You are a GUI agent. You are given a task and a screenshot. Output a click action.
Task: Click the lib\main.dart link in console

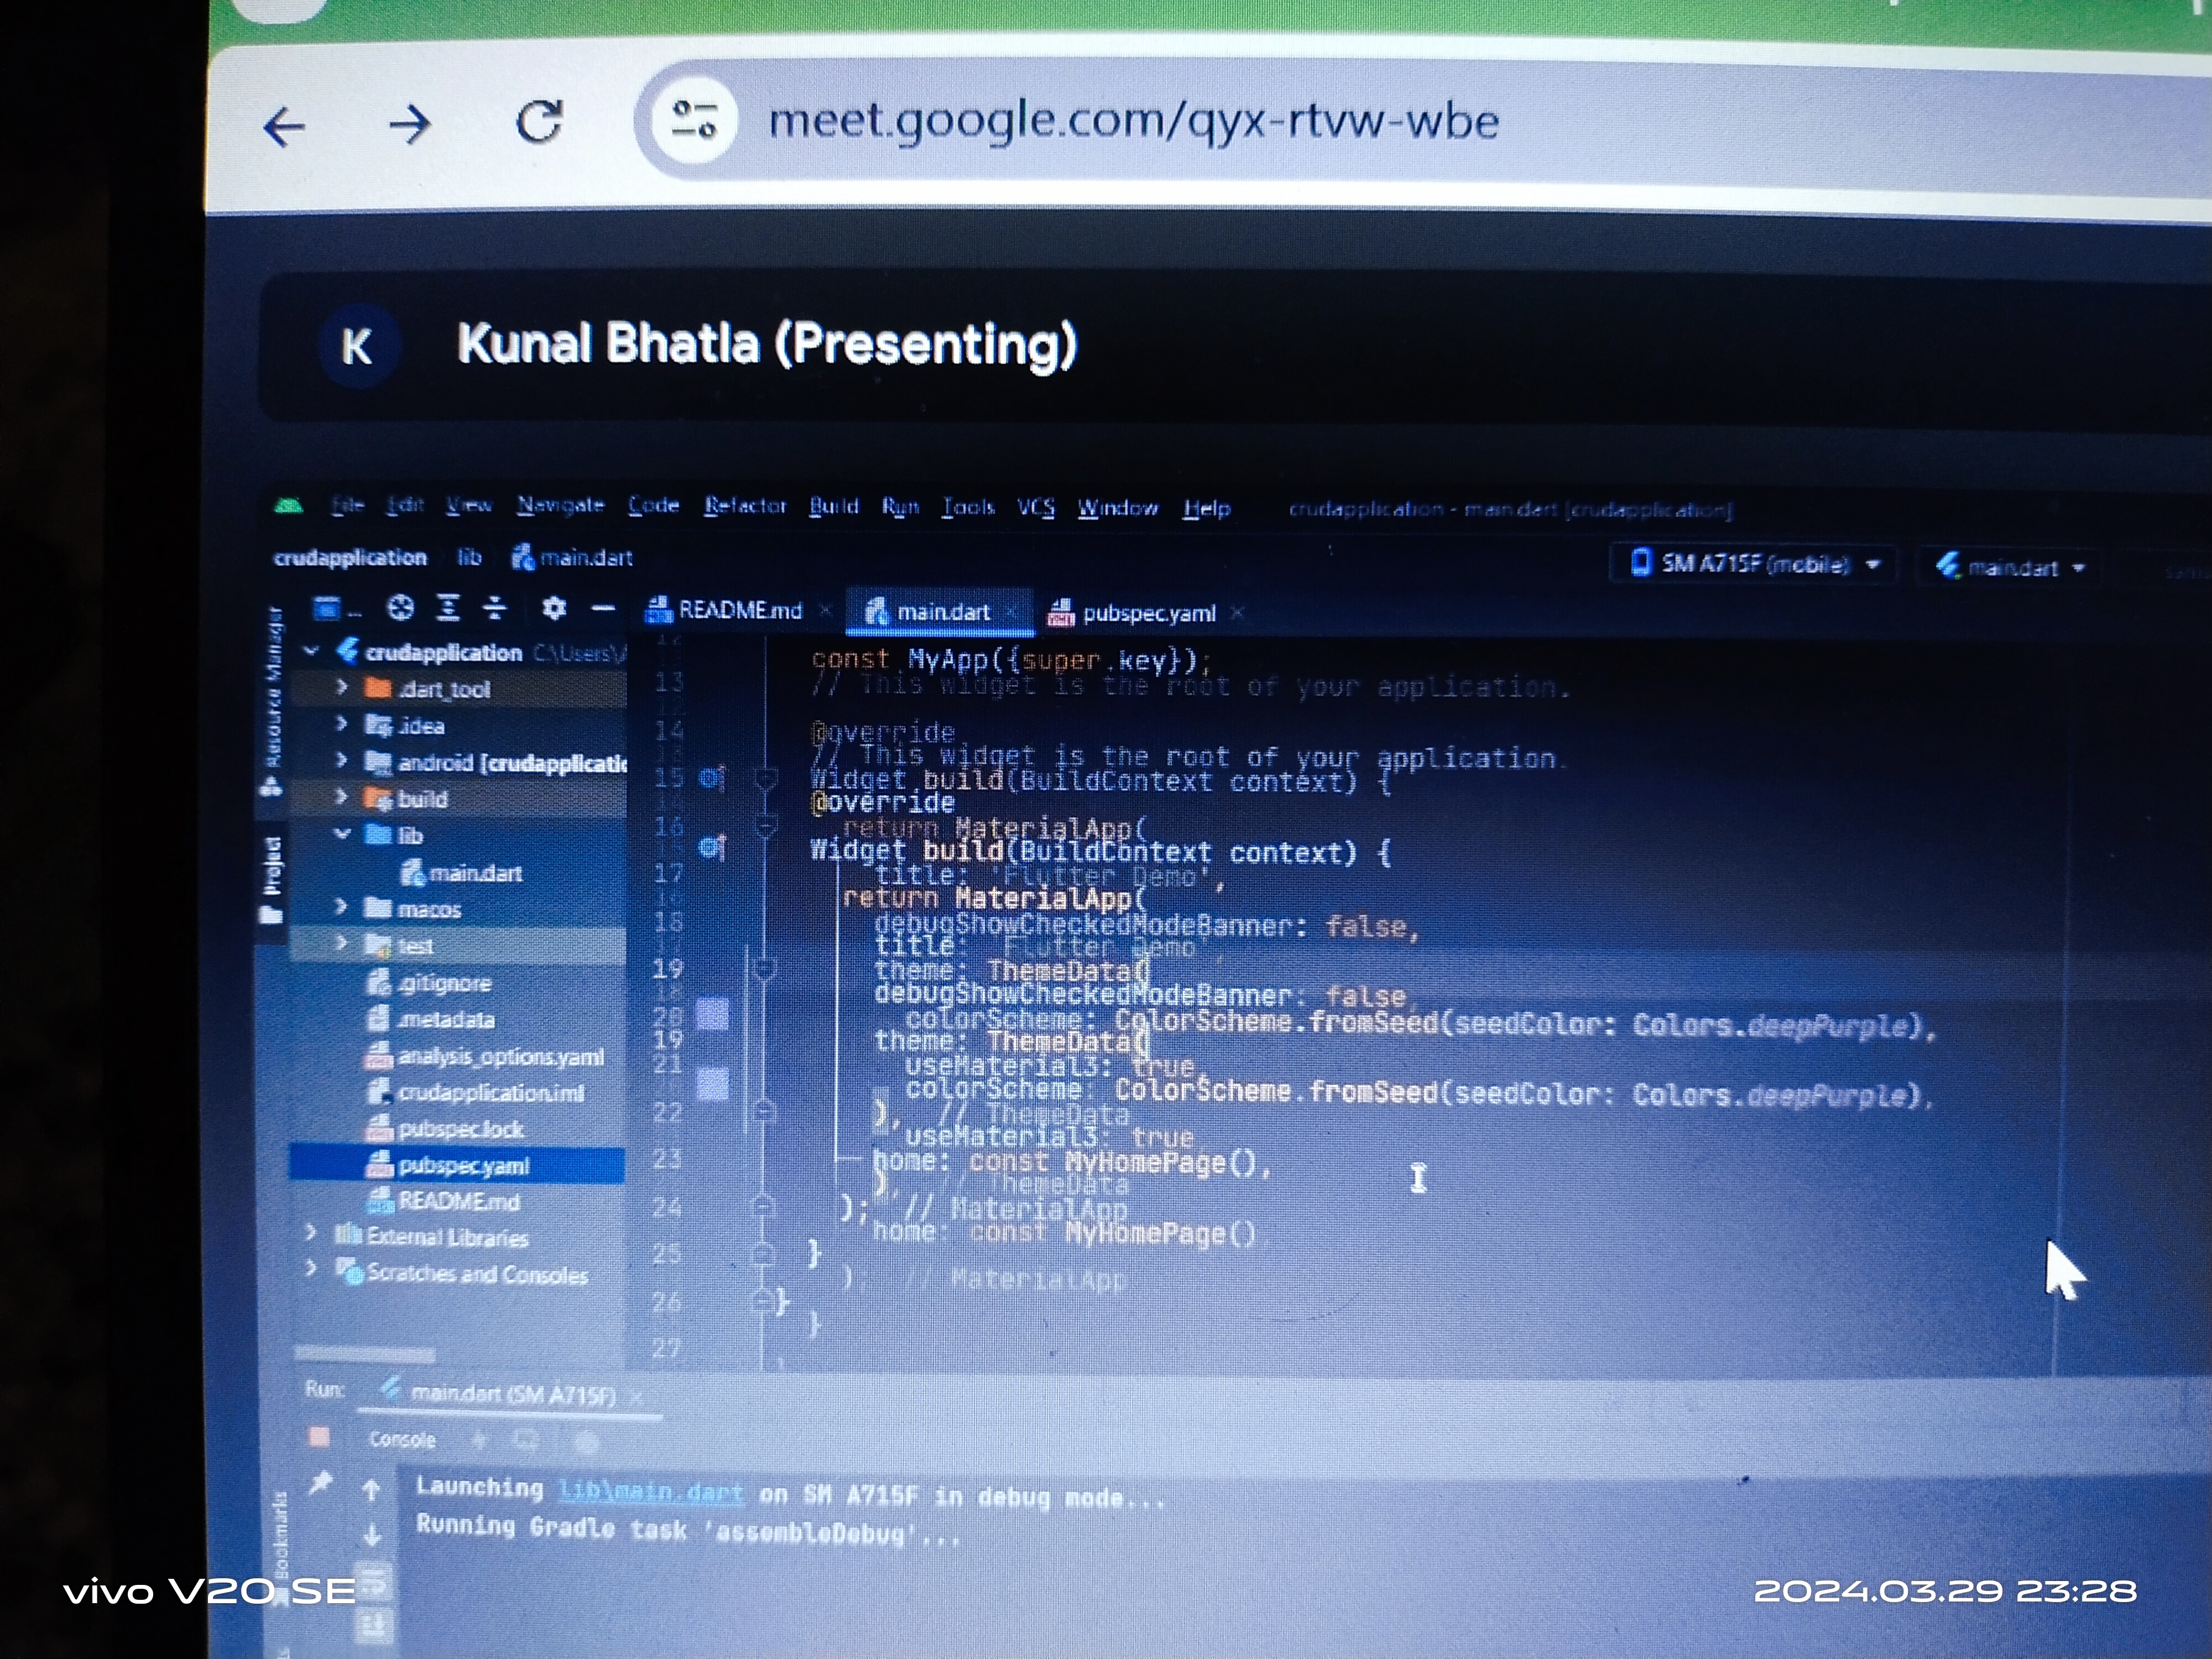tap(651, 1492)
